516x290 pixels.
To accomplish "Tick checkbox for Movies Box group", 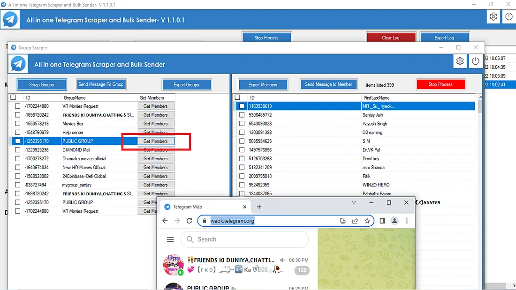I will click(x=18, y=124).
